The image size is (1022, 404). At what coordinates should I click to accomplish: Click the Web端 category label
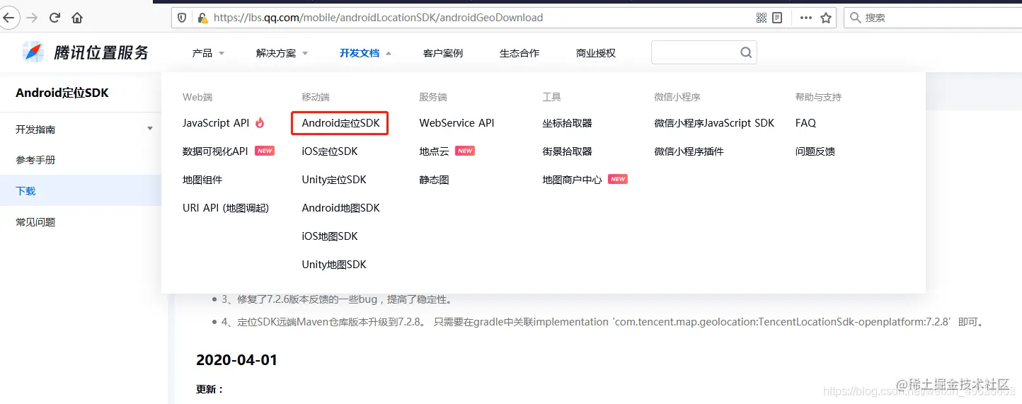point(197,97)
